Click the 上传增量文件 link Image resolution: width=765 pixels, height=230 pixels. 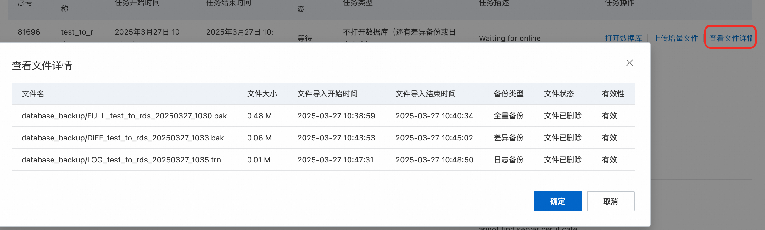tap(676, 38)
